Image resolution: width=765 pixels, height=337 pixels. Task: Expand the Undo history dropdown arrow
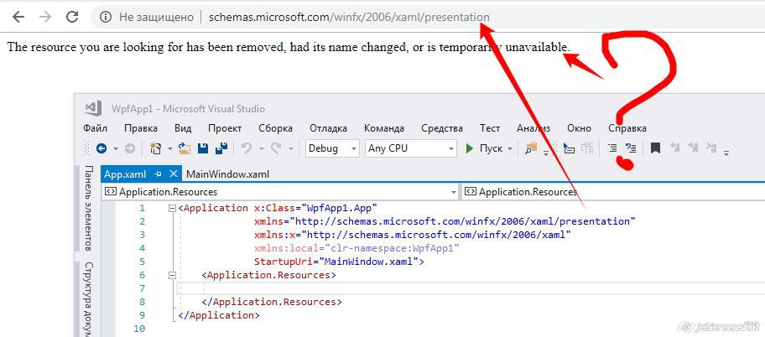(x=262, y=148)
